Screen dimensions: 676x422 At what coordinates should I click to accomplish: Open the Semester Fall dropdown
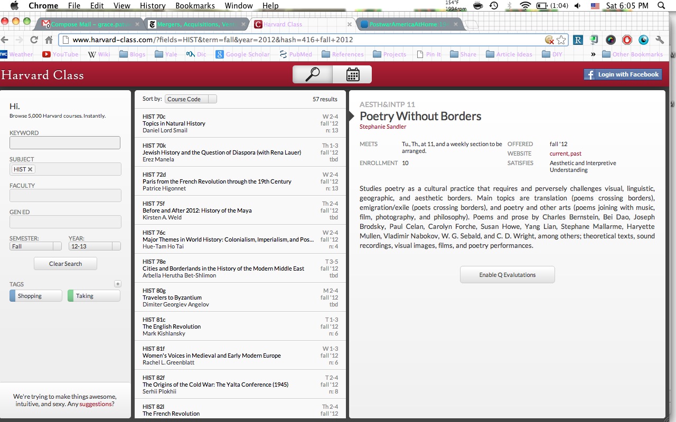[x=35, y=246]
